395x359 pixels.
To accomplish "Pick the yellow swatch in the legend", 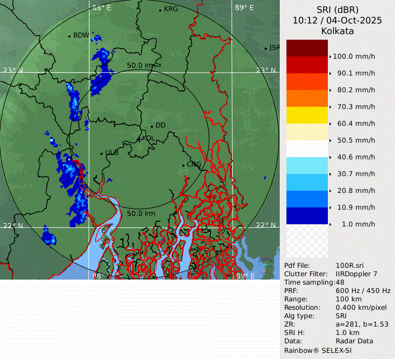I will 307,115.
